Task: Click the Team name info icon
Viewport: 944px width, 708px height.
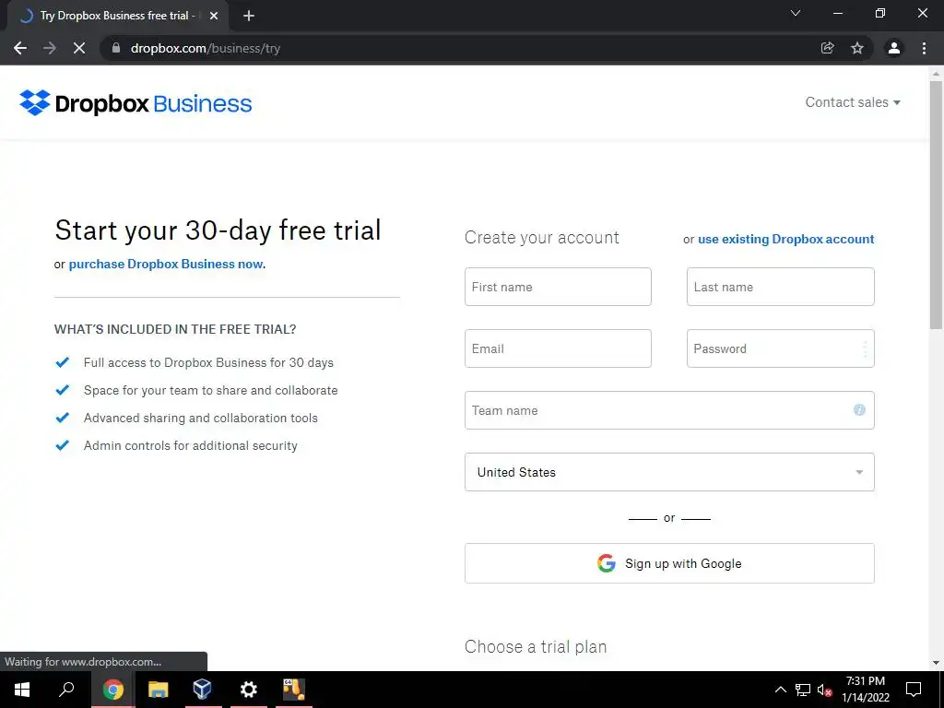Action: click(x=859, y=410)
